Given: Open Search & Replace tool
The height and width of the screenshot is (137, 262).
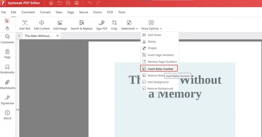Looking at the screenshot, I should point(81,23).
